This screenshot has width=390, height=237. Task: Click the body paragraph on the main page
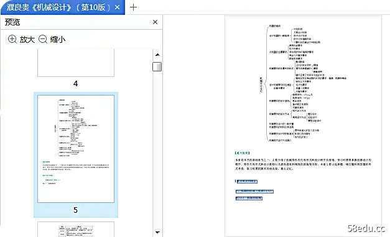303,164
